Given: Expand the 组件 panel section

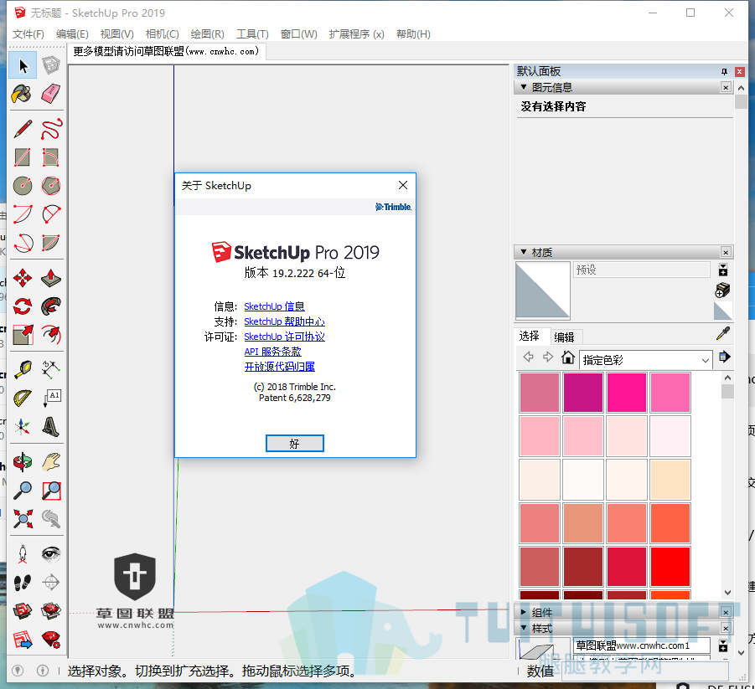Looking at the screenshot, I should coord(524,612).
